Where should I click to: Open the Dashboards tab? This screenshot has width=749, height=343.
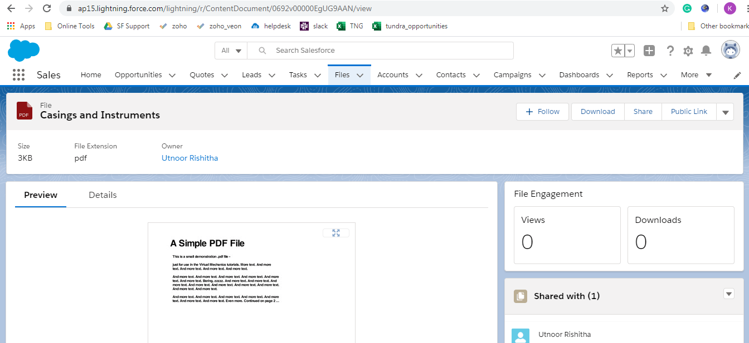coord(580,74)
